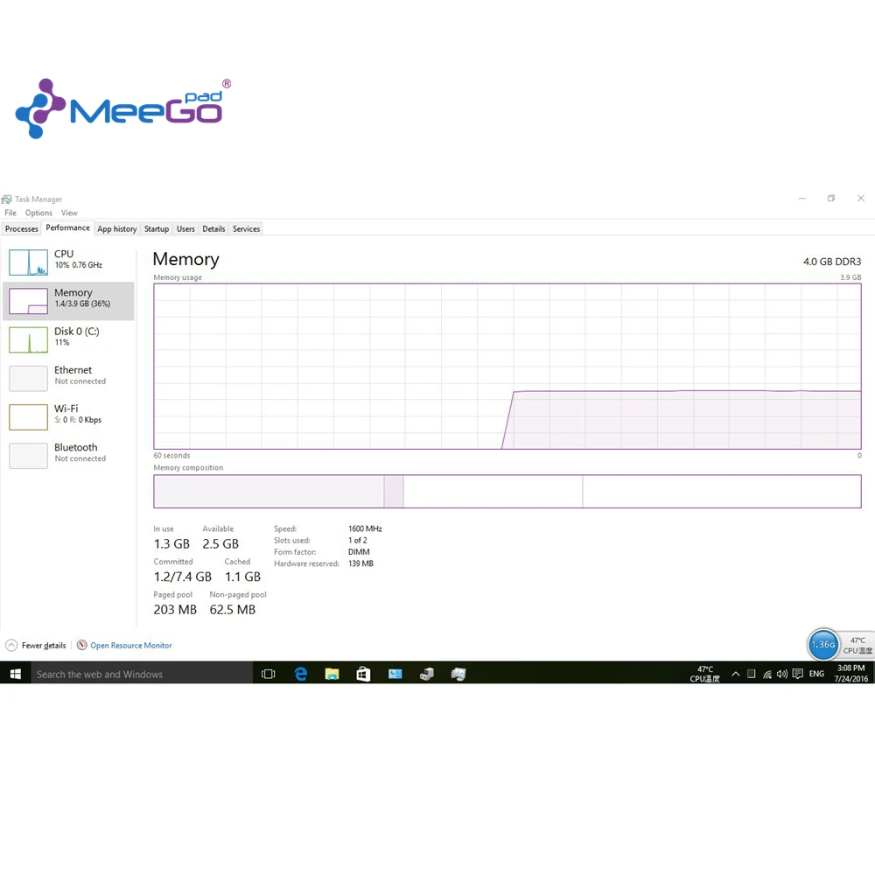The width and height of the screenshot is (875, 875).
Task: Open Resource Monitor link
Action: pos(131,645)
